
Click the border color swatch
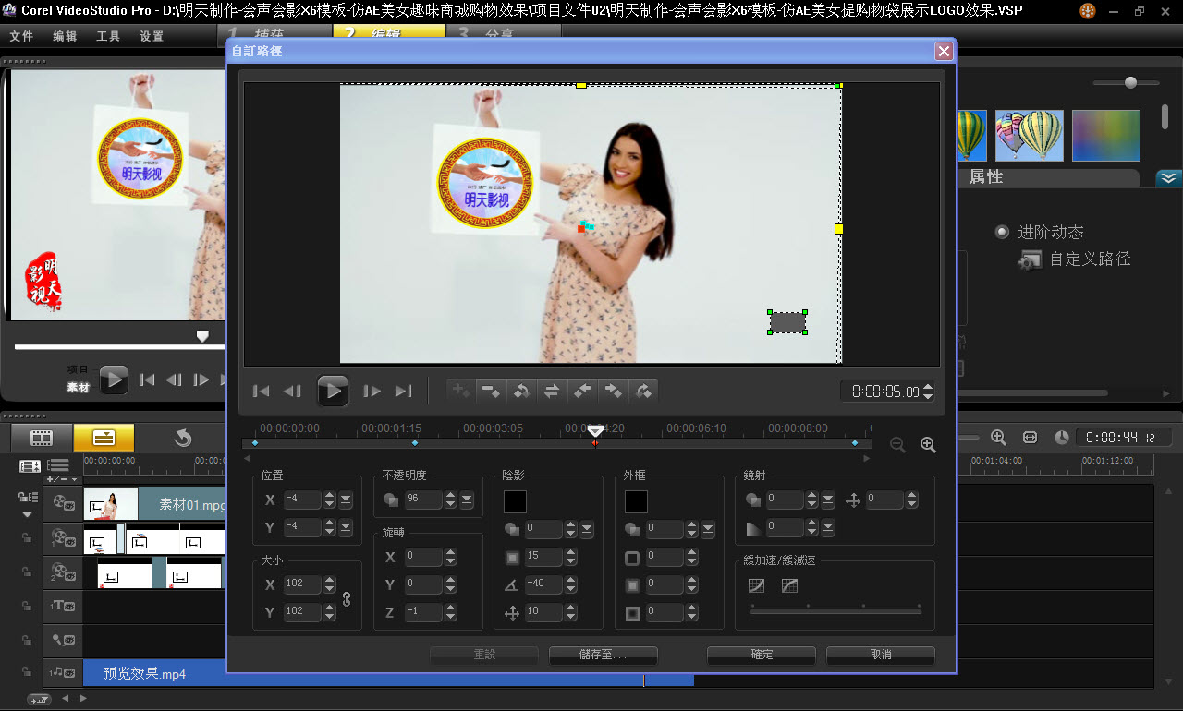tap(636, 501)
